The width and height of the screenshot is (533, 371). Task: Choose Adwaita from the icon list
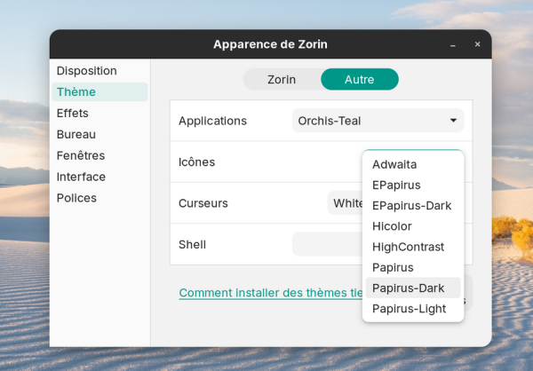click(394, 164)
